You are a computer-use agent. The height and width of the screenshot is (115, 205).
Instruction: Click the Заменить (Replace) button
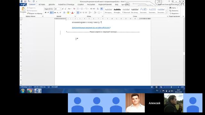(x=174, y=11)
